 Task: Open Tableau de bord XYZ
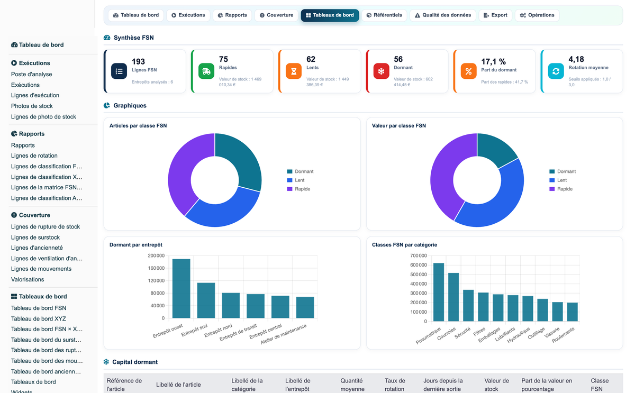[x=39, y=319]
